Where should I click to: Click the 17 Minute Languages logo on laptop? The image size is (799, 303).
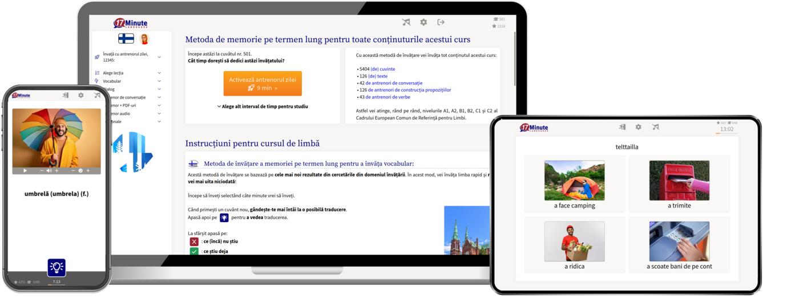point(131,23)
